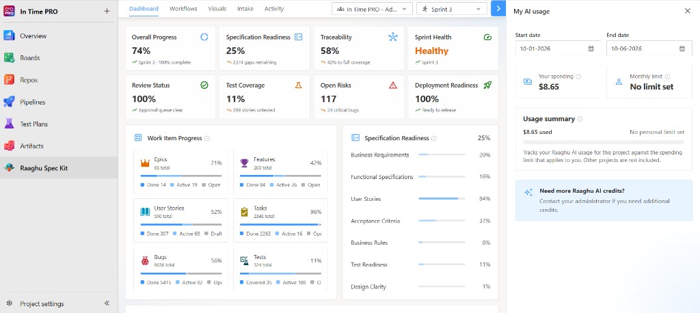
Task: Click the Deployment Readiness rocket icon
Action: 487,85
